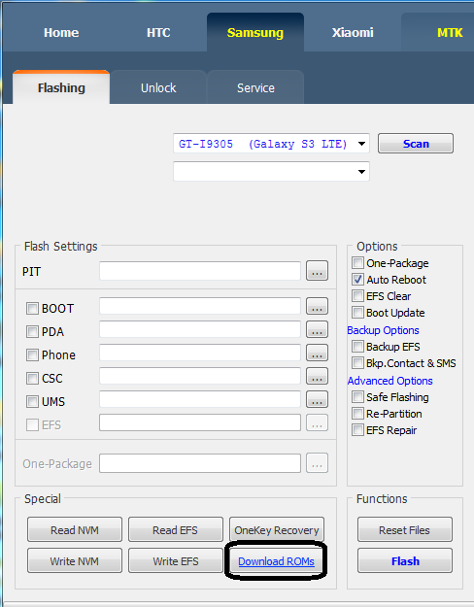This screenshot has height=607, width=474.
Task: Expand the empty dropdown below the model selector
Action: point(271,172)
